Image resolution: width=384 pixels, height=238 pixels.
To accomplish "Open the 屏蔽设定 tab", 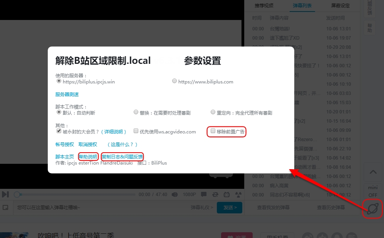I will (340, 6).
